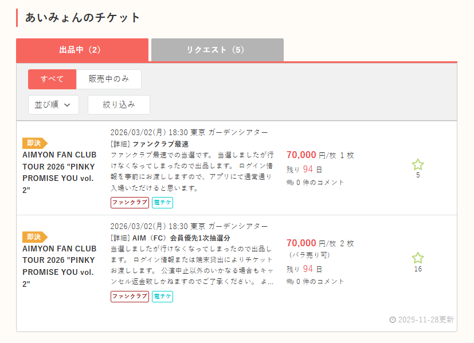
Task: Click the comment icon on the 2 枚 listing
Action: [x=290, y=282]
